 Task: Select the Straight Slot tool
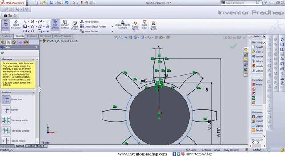(x=25, y=31)
